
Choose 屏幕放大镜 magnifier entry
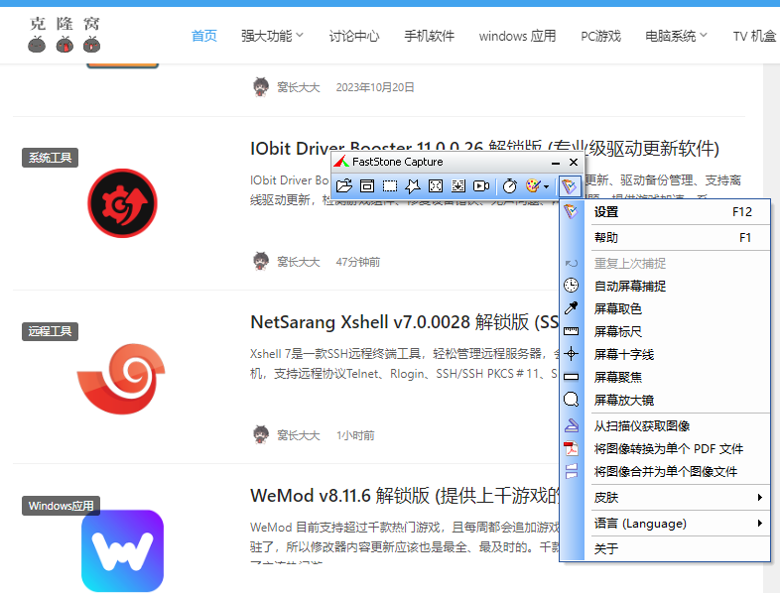click(665, 401)
